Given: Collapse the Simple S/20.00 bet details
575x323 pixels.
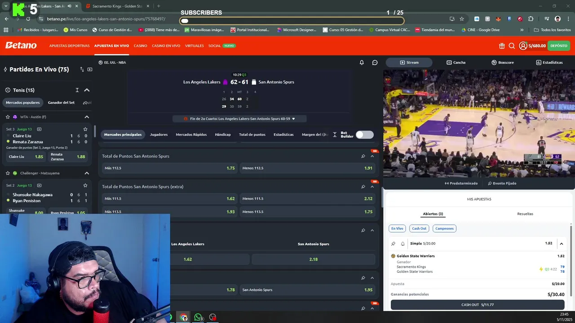Looking at the screenshot, I should pyautogui.click(x=562, y=244).
